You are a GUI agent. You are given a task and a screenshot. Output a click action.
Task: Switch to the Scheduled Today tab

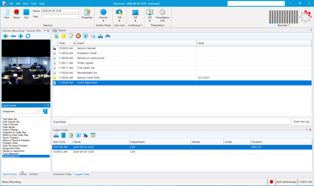[62, 174]
